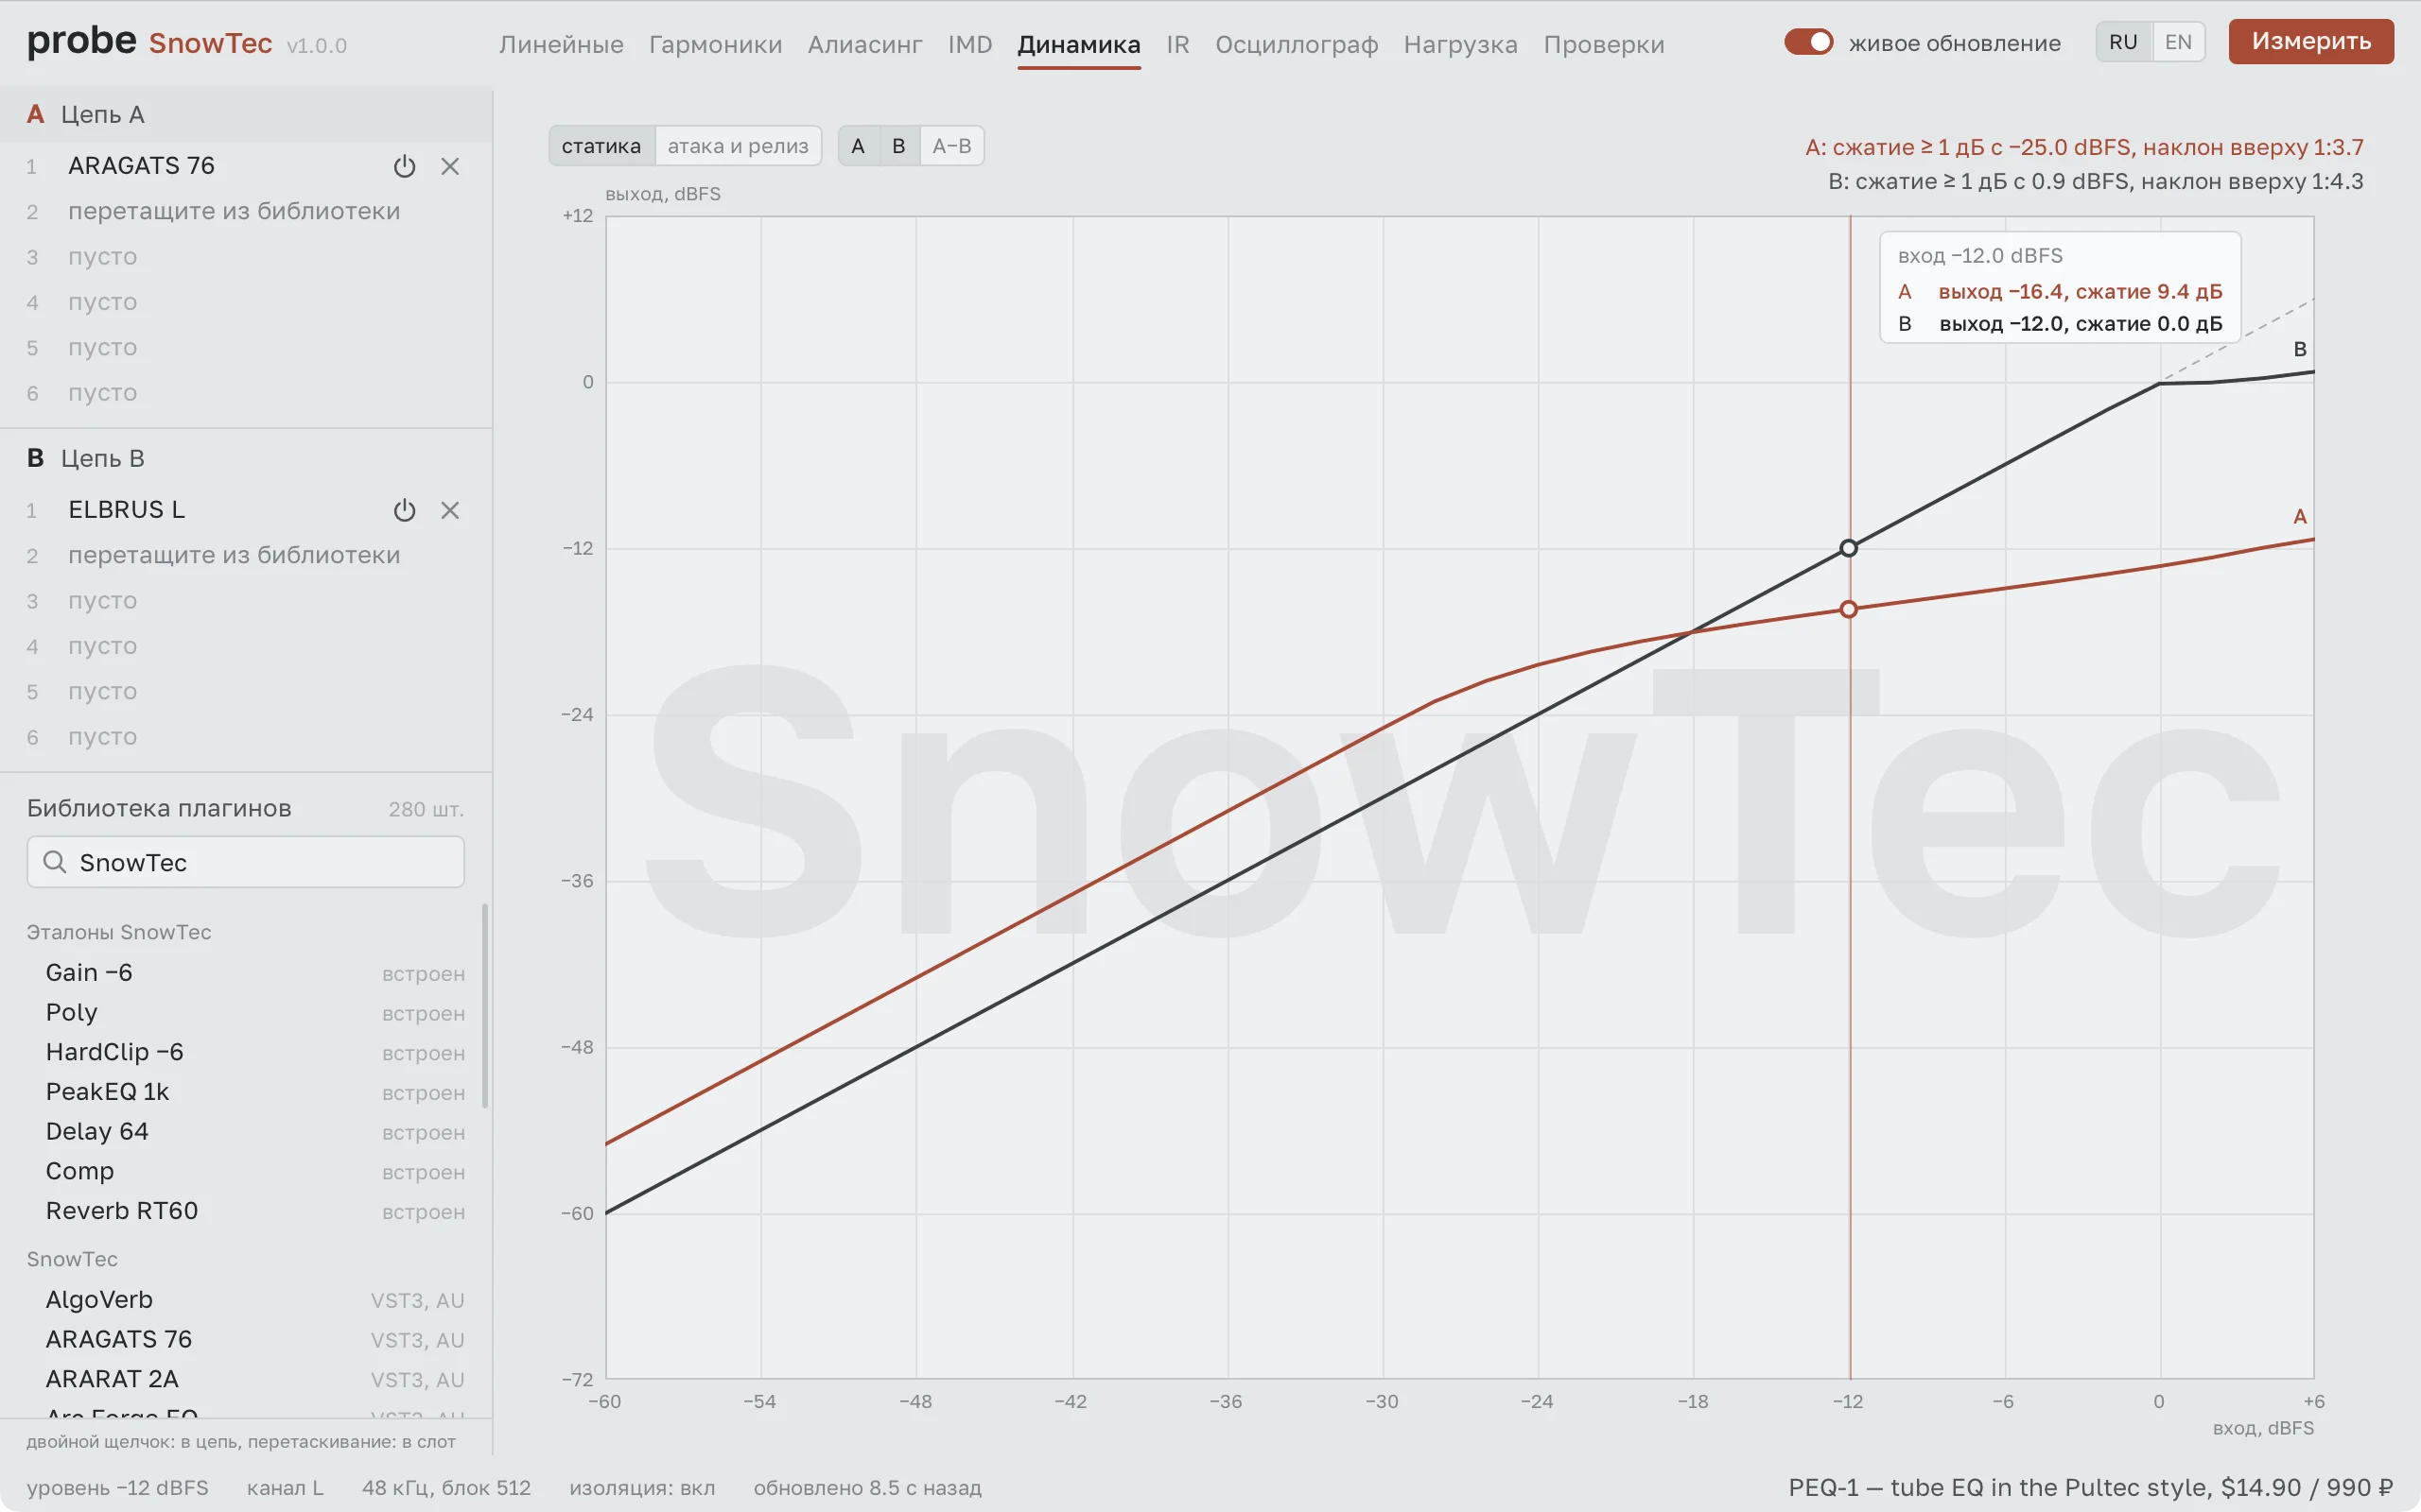The width and height of the screenshot is (2421, 1512).
Task: Select the Цепь A header
Action: (x=245, y=114)
